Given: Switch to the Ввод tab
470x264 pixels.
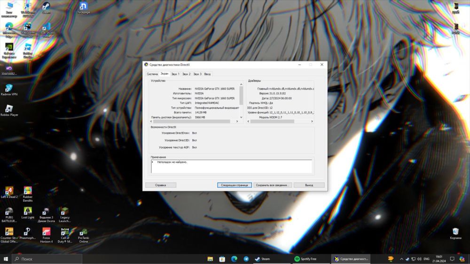Looking at the screenshot, I should coord(207,74).
